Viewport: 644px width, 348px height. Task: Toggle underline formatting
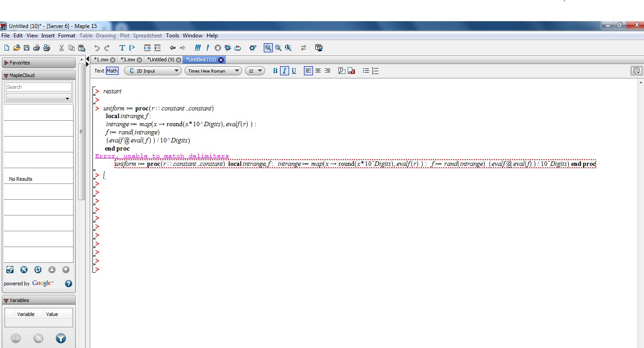pyautogui.click(x=294, y=71)
